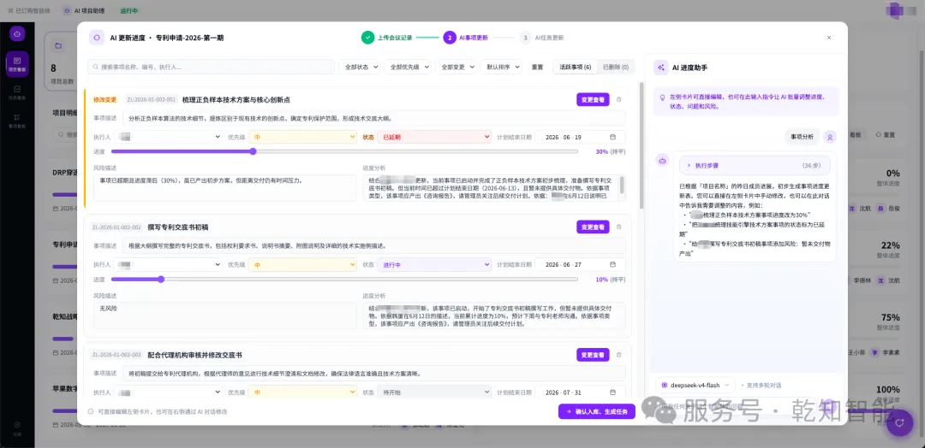
Task: Click the item ID ZL-2026-01-002-002
Action: (116, 227)
